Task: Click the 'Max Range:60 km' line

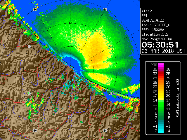Action: point(157,39)
